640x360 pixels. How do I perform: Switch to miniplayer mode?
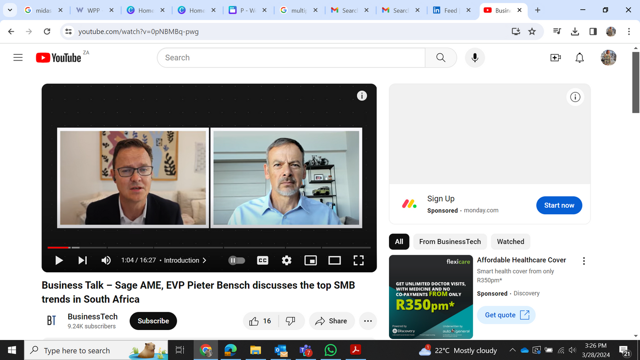[x=310, y=260]
